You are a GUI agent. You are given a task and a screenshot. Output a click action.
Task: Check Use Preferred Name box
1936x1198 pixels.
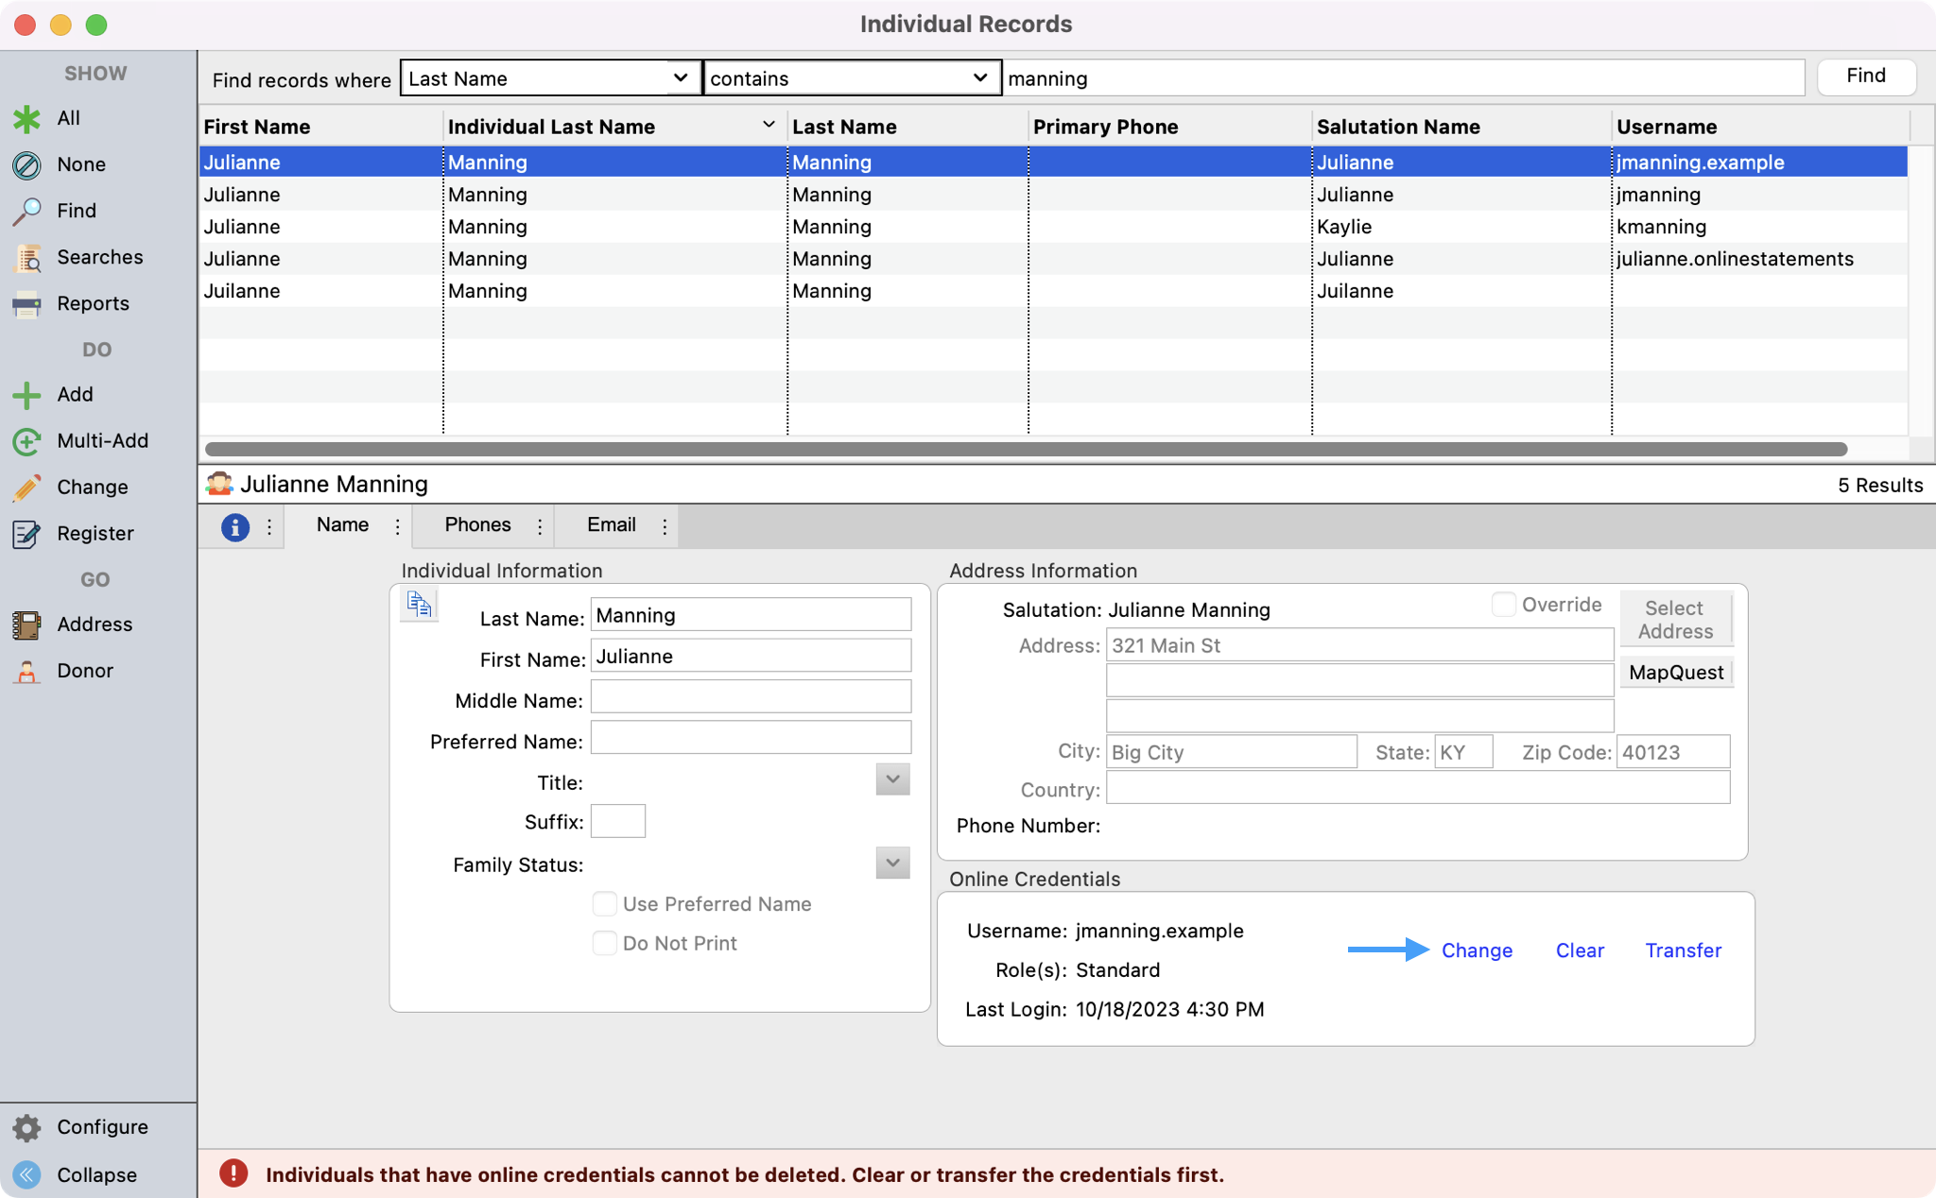coord(604,904)
